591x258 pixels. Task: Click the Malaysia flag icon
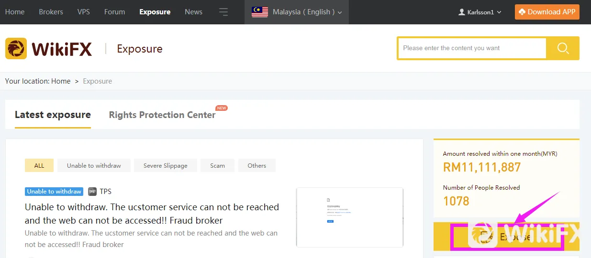click(260, 12)
